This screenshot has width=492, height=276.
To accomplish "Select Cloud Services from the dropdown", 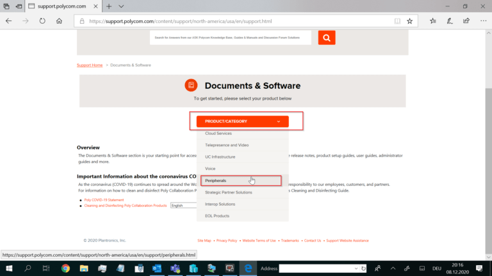I will click(x=218, y=134).
